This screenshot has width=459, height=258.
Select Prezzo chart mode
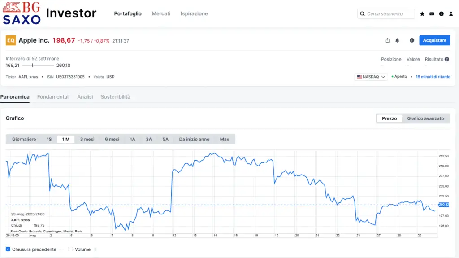(x=390, y=118)
